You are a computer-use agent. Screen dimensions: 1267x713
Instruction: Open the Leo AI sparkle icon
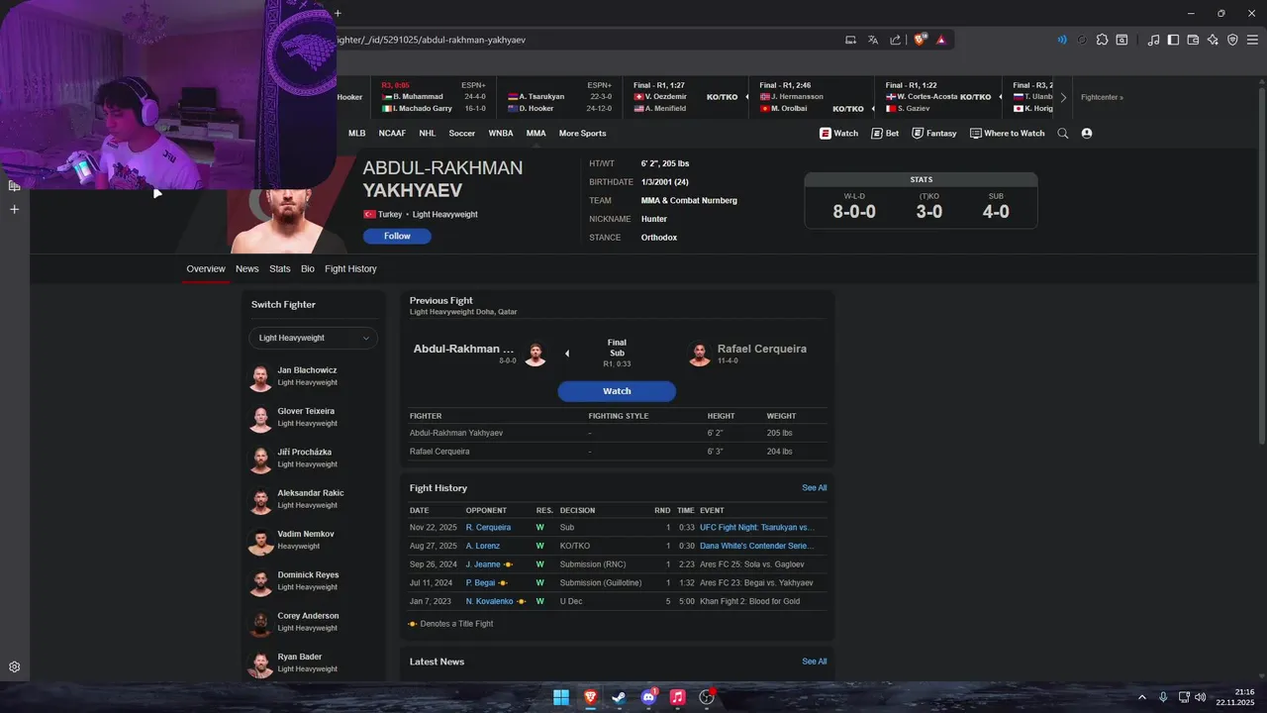click(1214, 40)
